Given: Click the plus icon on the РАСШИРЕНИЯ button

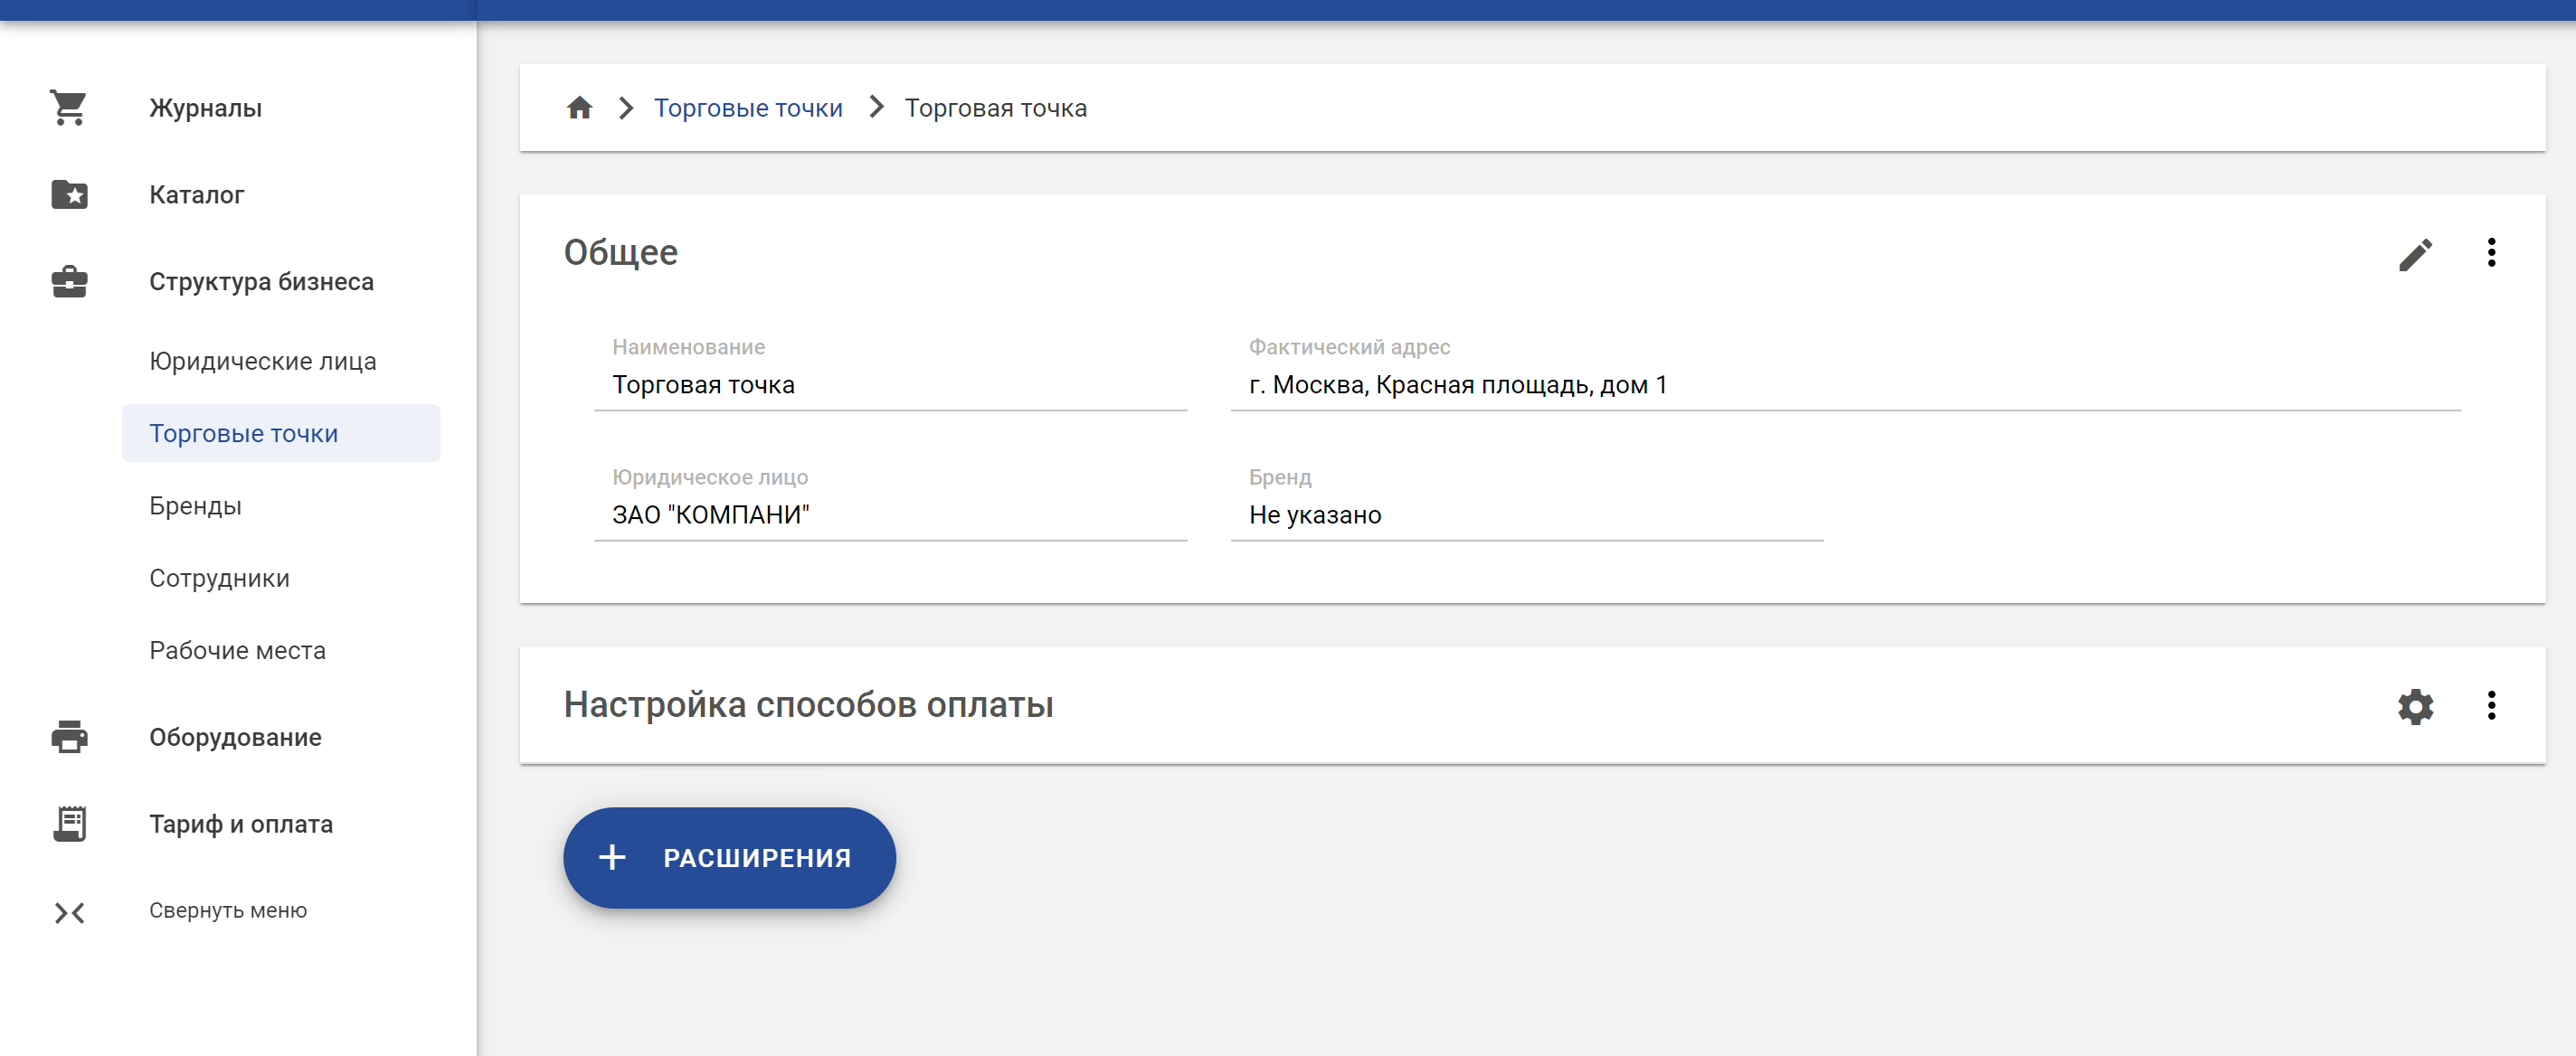Looking at the screenshot, I should [x=612, y=857].
